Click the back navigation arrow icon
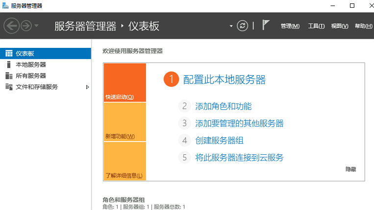The height and width of the screenshot is (210, 374). coord(12,25)
